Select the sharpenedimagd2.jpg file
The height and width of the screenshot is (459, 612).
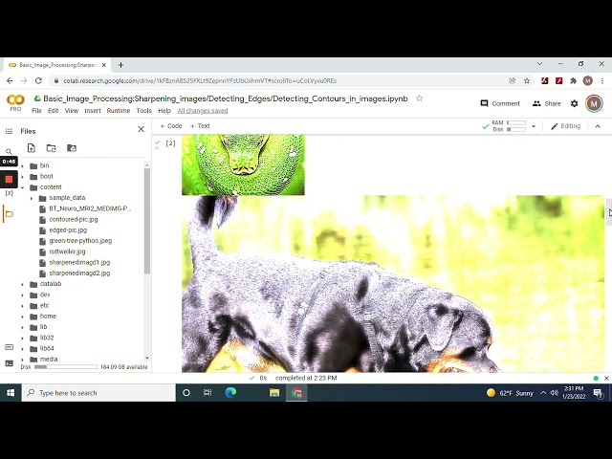tap(79, 273)
